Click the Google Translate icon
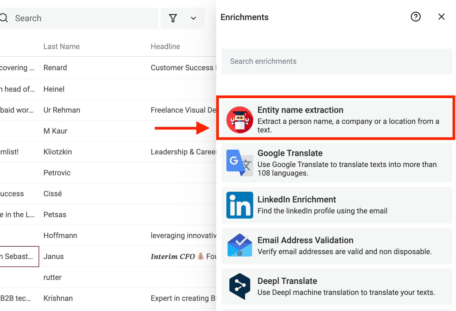The image size is (456, 311). (x=240, y=163)
